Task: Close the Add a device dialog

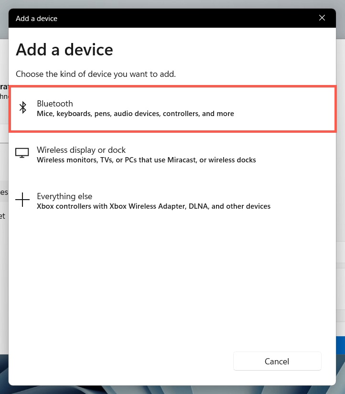Action: 322,18
